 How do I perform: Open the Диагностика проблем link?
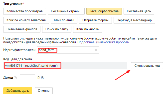113,42
